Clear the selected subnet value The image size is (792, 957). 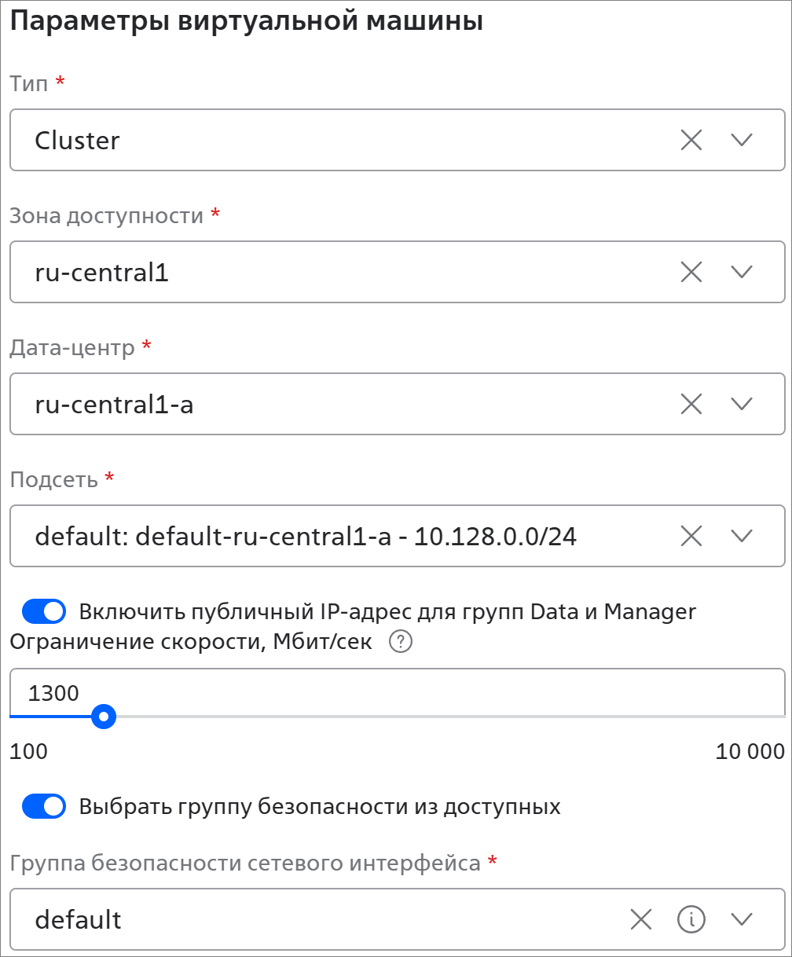click(x=691, y=537)
